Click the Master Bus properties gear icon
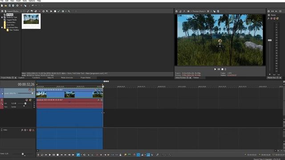This screenshot has height=160, width=285. tap(269, 11)
